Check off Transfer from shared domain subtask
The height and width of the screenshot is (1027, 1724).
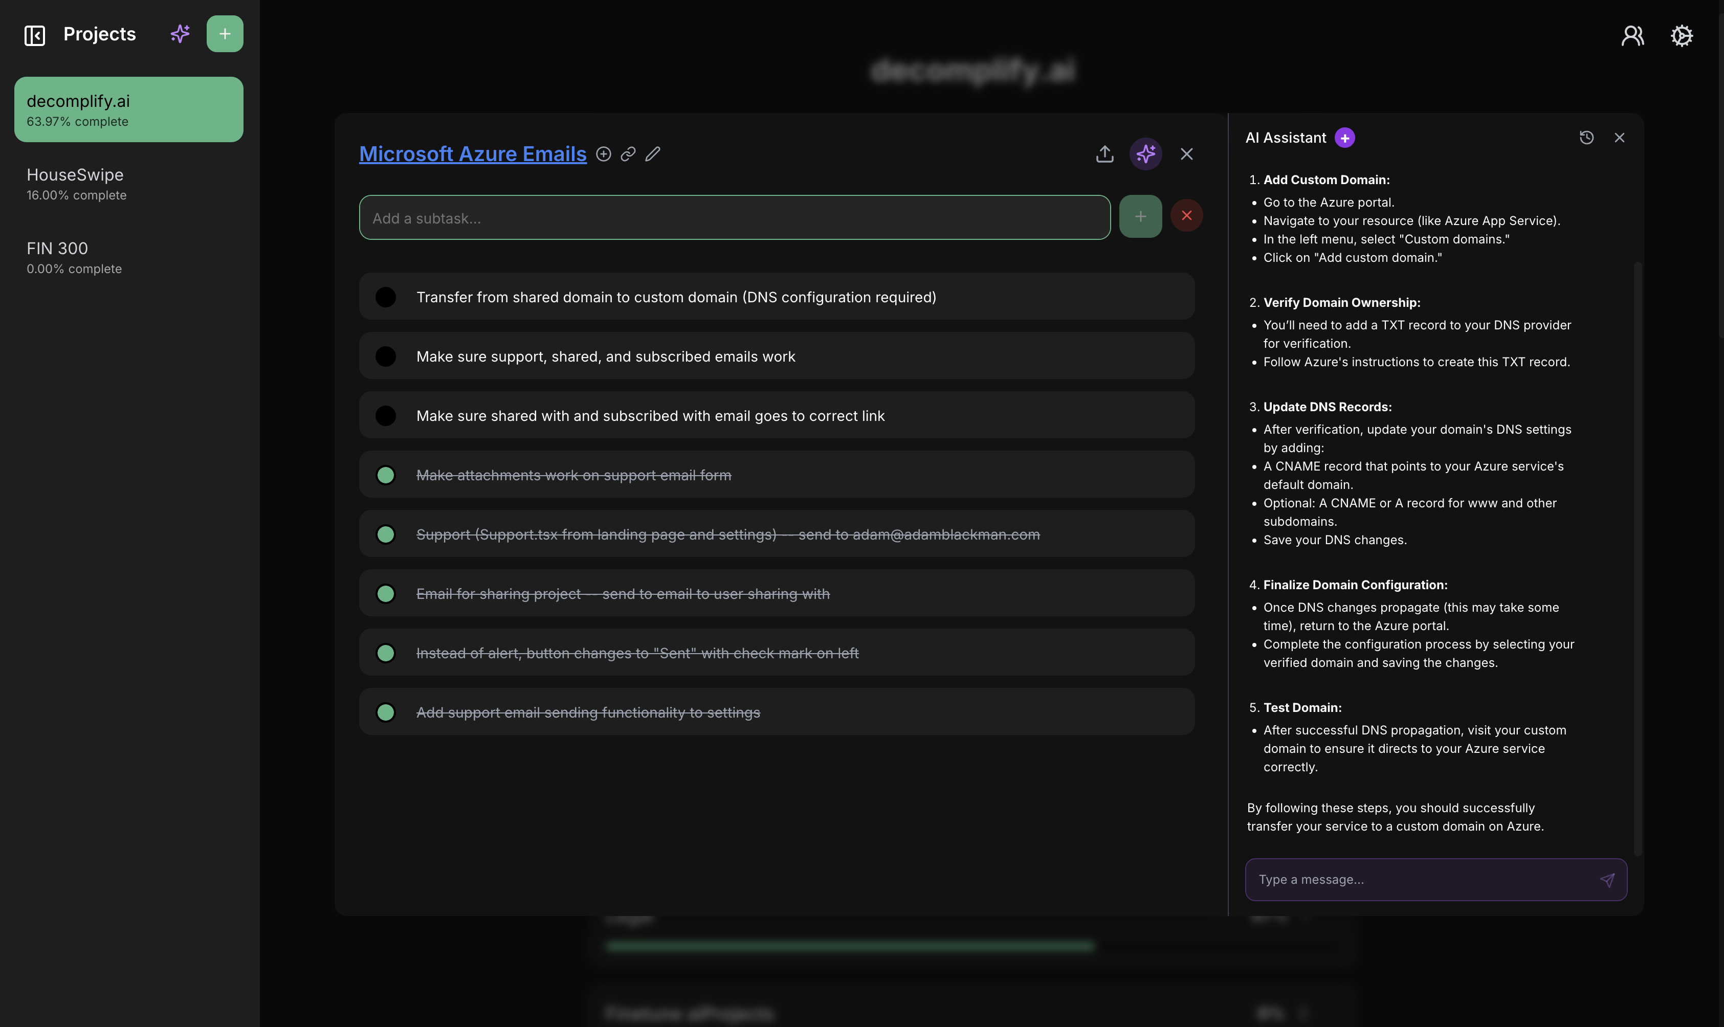point(386,297)
